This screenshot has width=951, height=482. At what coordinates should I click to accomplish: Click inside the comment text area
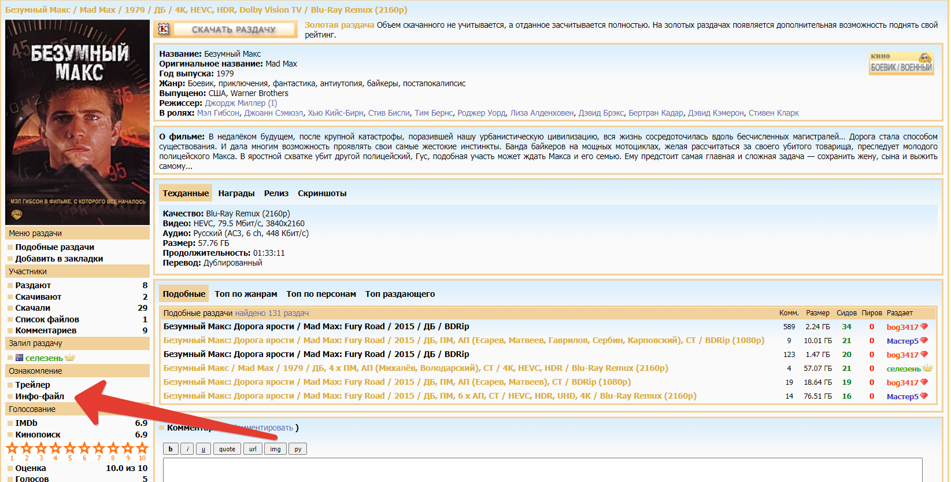pyautogui.click(x=542, y=470)
